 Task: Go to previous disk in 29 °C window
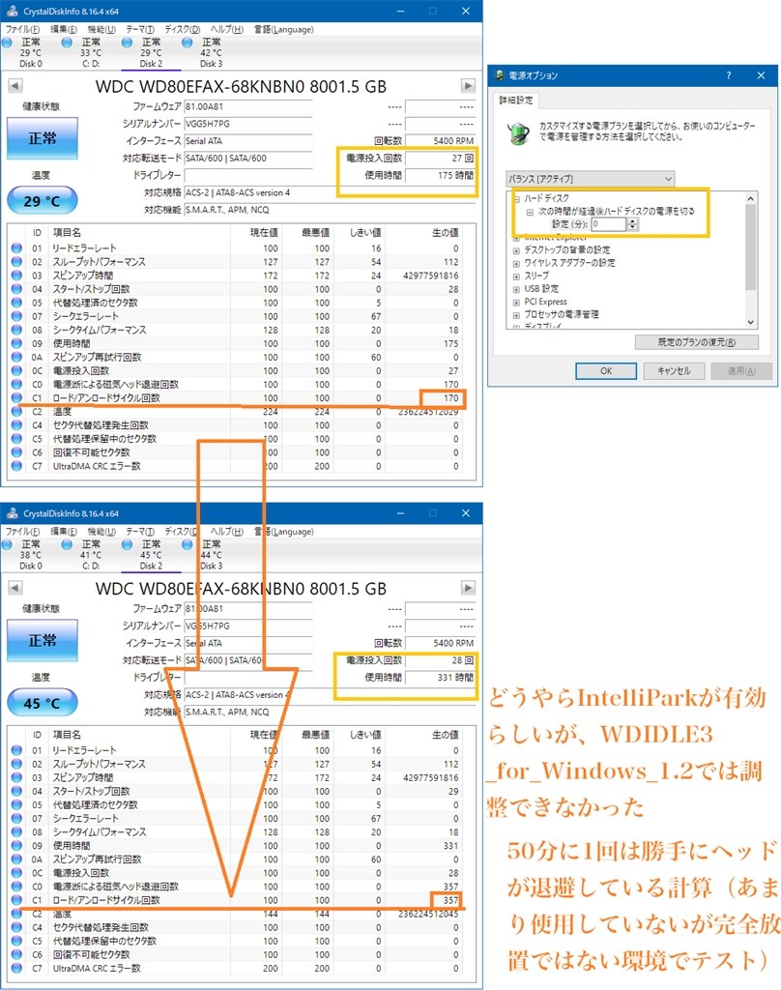click(x=15, y=86)
